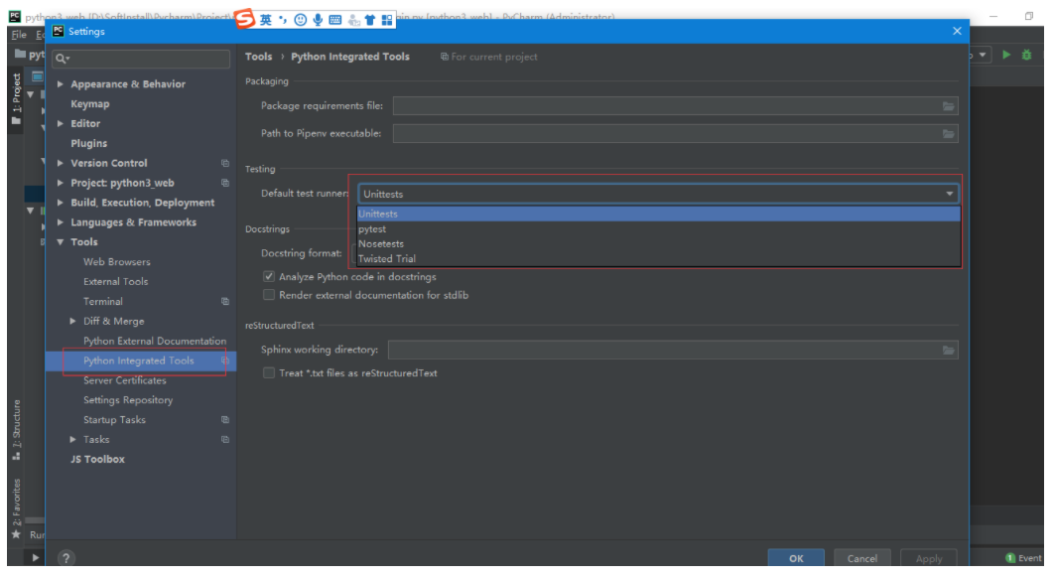The height and width of the screenshot is (579, 1055).
Task: Open Terminal settings
Action: 103,302
